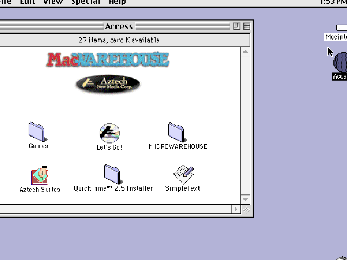
Task: Select the SimpleText application icon
Action: [x=183, y=174]
